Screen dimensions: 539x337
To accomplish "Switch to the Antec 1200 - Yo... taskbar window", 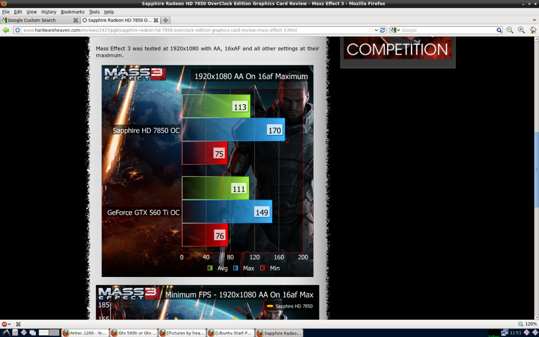I will (x=85, y=333).
